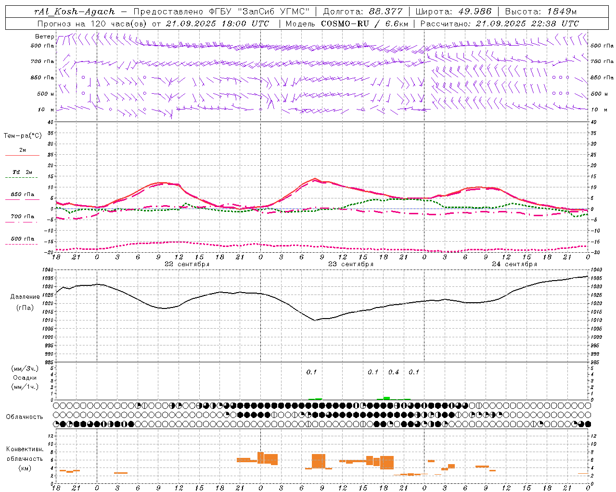The height and width of the screenshot is (492, 616).
Task: Click the left 10 м wind level label
Action: (x=46, y=110)
